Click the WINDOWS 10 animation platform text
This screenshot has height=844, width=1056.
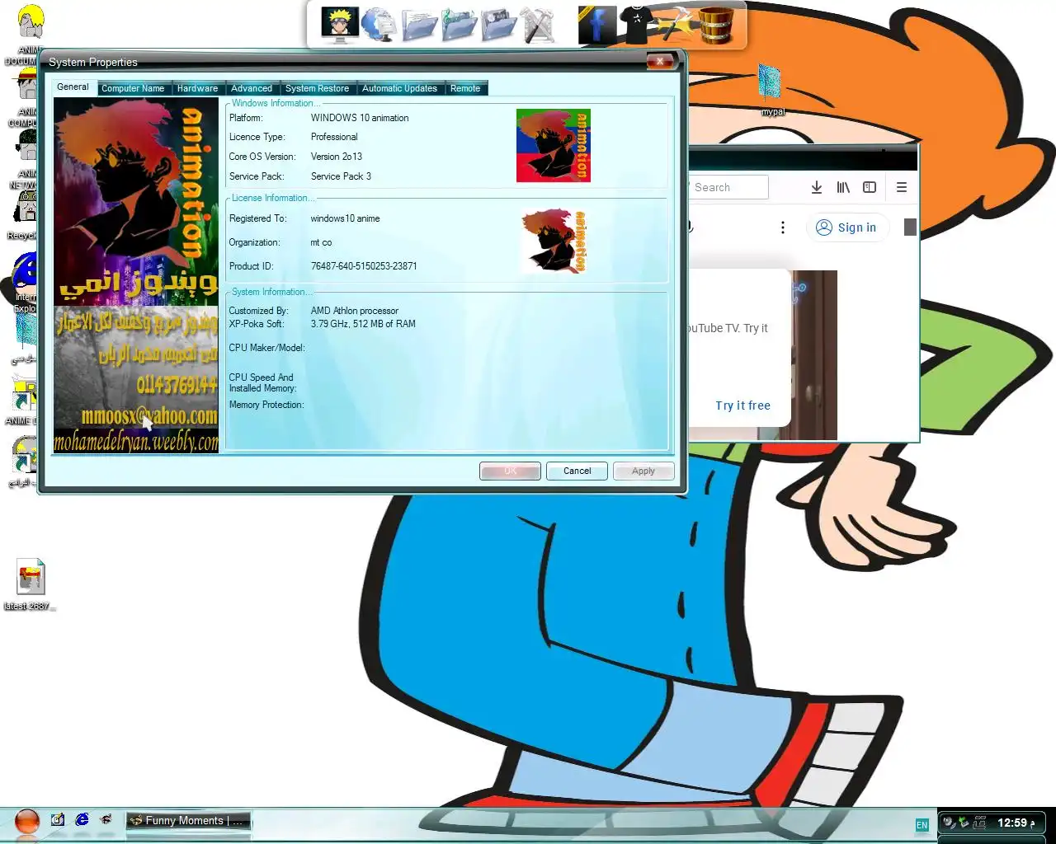coord(360,118)
